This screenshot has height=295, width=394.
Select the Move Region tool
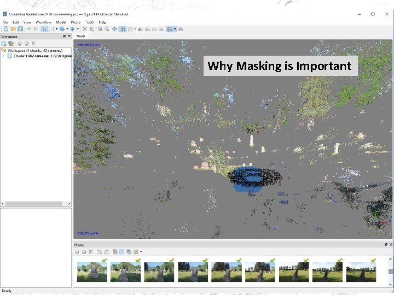(x=62, y=29)
